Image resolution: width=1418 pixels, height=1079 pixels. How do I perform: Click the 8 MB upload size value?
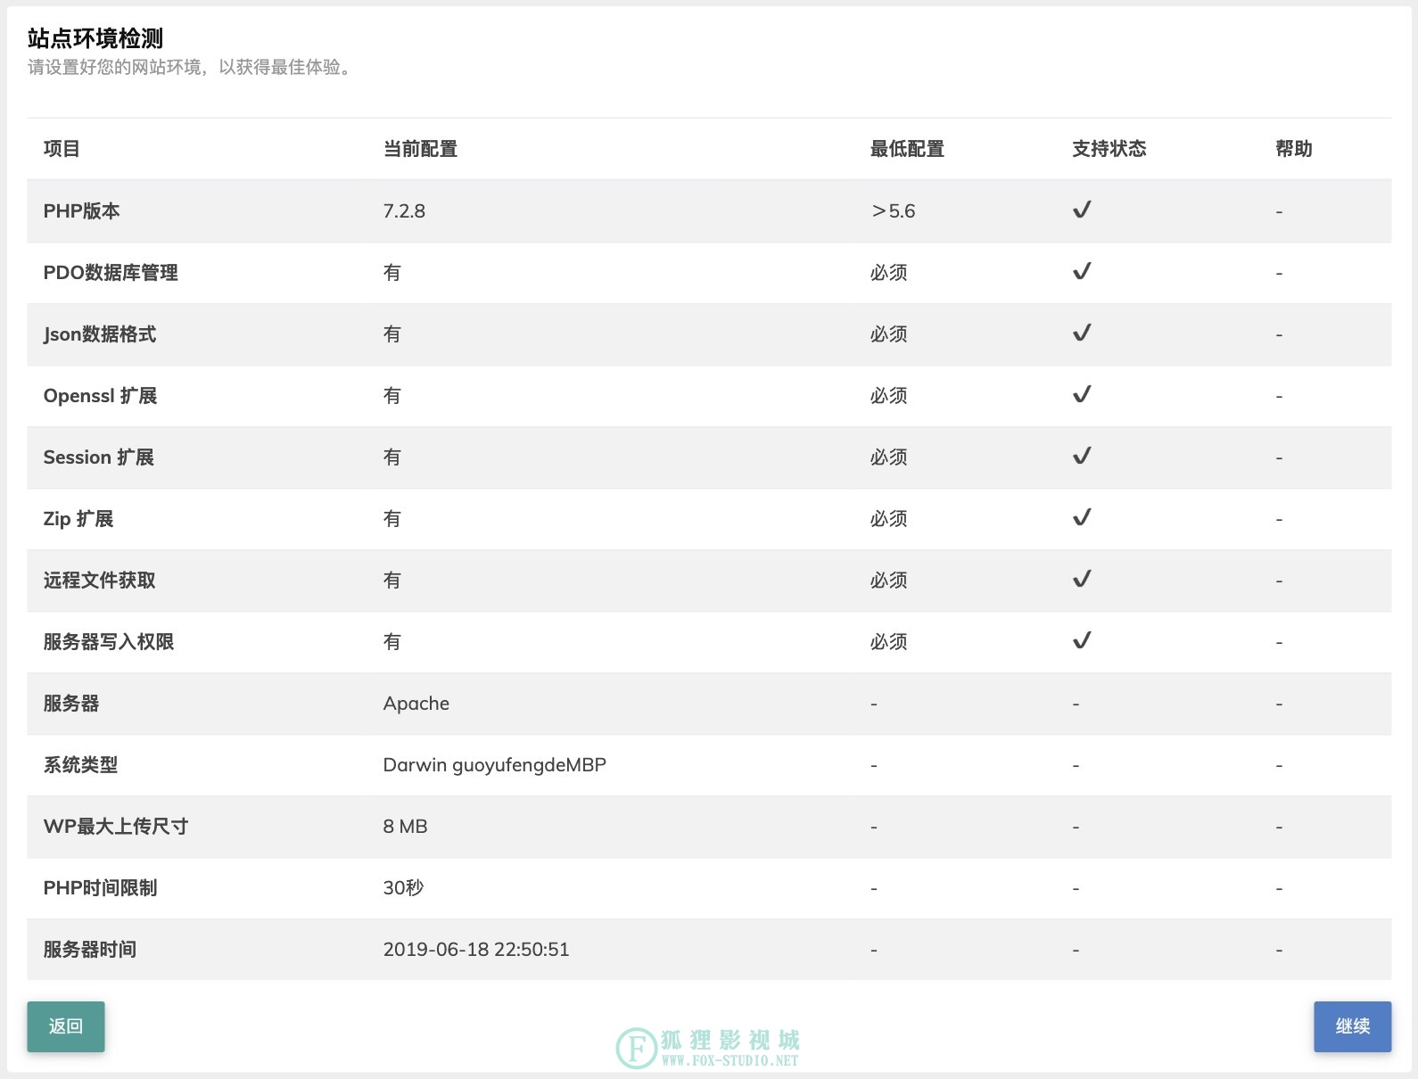pyautogui.click(x=406, y=827)
